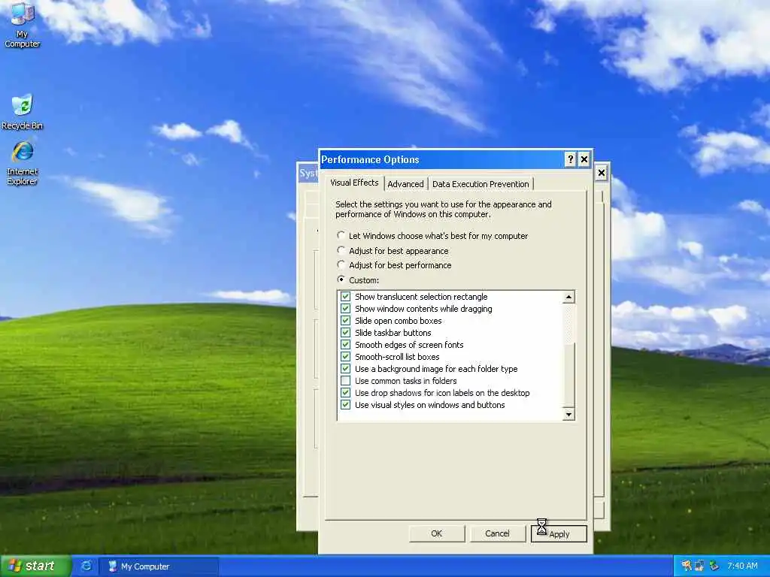The height and width of the screenshot is (577, 770).
Task: Disable Smooth-scroll list boxes
Action: tap(345, 357)
